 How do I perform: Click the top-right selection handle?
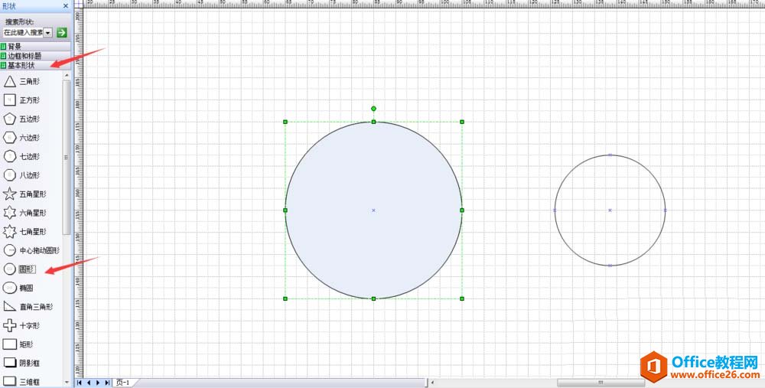[462, 122]
